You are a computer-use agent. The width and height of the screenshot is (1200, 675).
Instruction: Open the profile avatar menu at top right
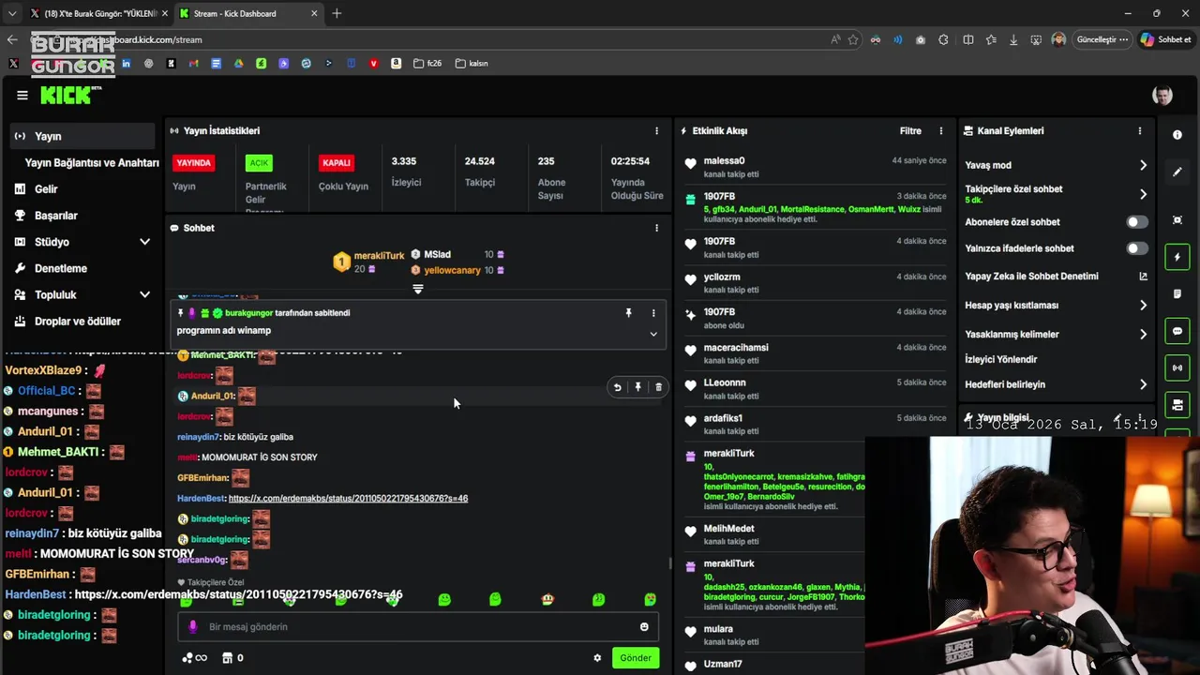[x=1162, y=96]
